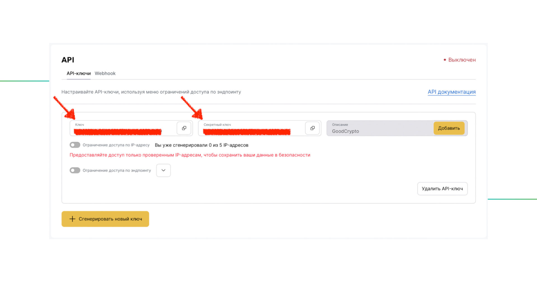Enable IP address access restriction toggle
This screenshot has height=282, width=537.
75,145
